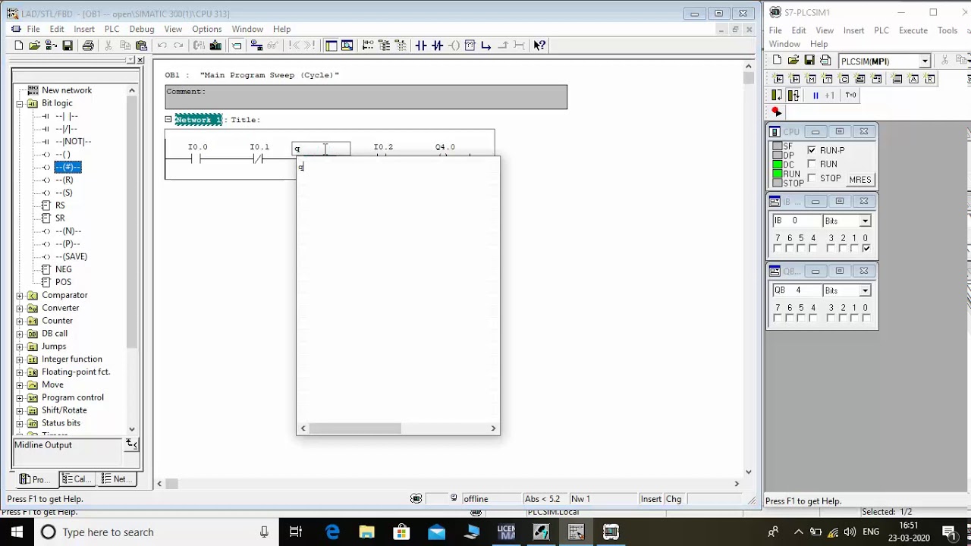971x546 pixels.
Task: Toggle bit 7 of input byte IB 0
Action: tap(778, 249)
